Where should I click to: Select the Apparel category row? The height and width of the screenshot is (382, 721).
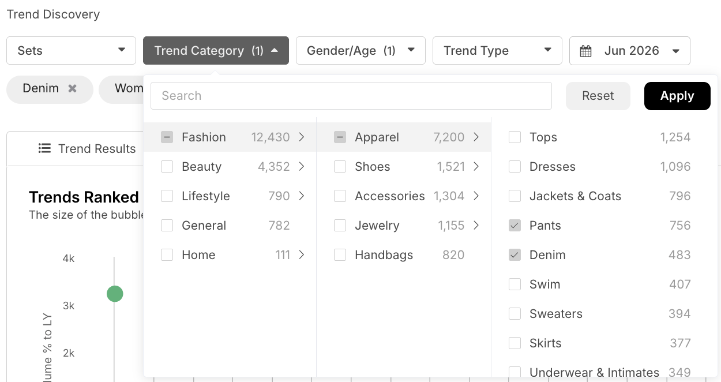pos(404,137)
